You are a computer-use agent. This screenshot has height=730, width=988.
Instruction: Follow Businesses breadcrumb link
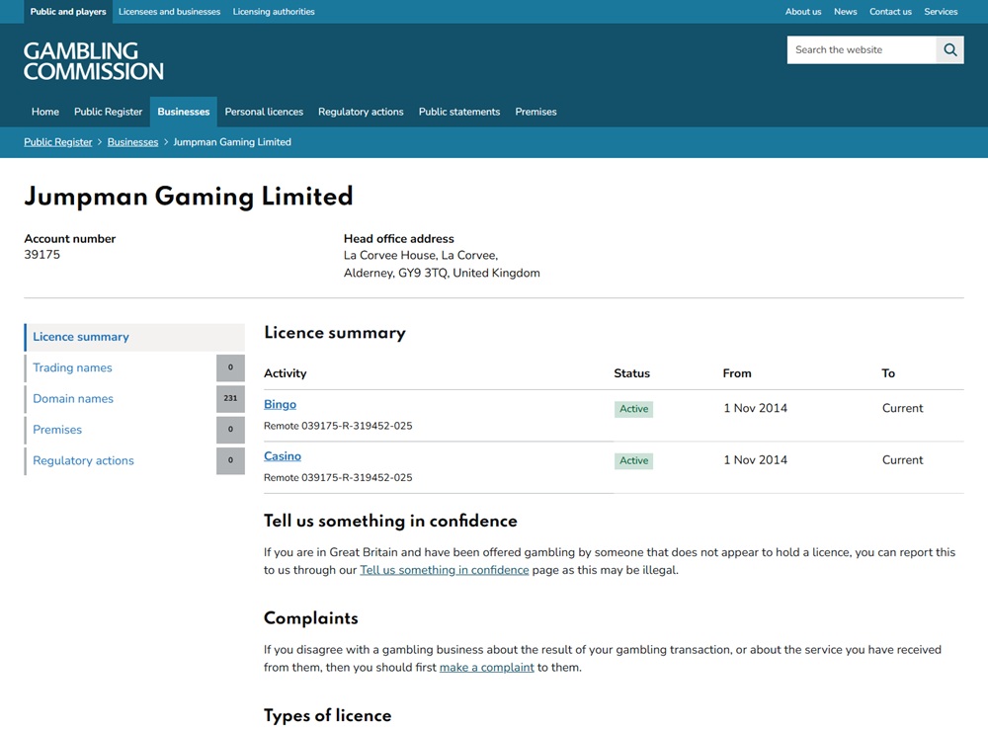(132, 142)
